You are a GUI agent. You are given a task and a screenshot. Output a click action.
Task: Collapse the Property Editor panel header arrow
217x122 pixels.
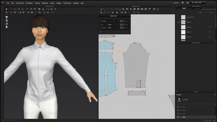pyautogui.click(x=177, y=43)
